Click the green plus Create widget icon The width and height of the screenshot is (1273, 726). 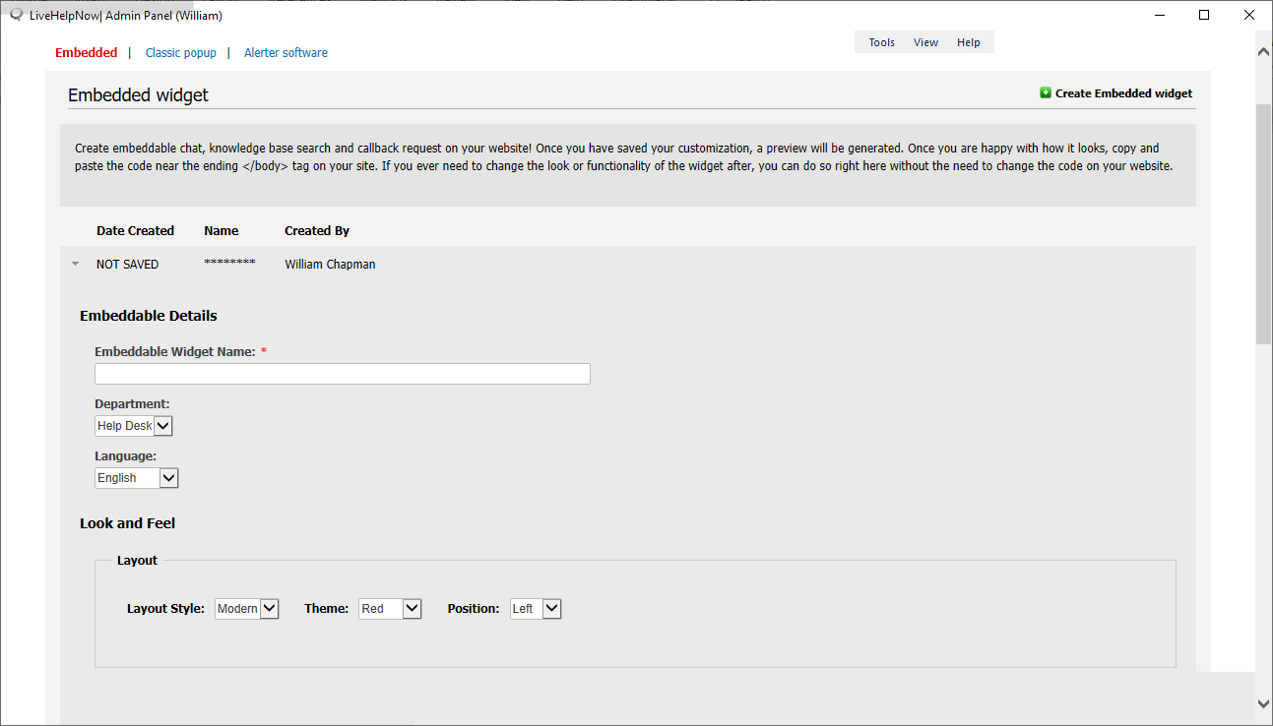[x=1046, y=92]
